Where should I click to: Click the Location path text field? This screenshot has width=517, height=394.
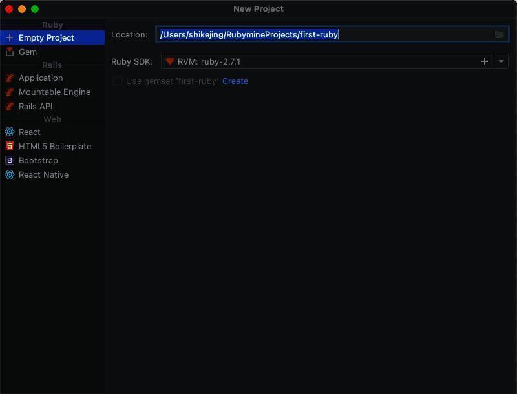323,35
